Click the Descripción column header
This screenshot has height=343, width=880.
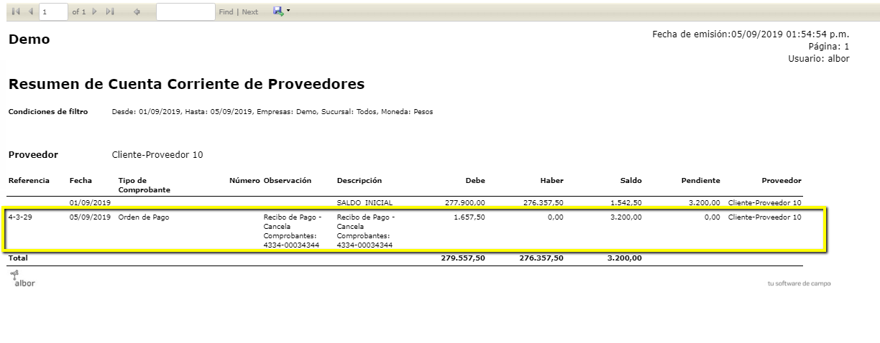pyautogui.click(x=359, y=180)
